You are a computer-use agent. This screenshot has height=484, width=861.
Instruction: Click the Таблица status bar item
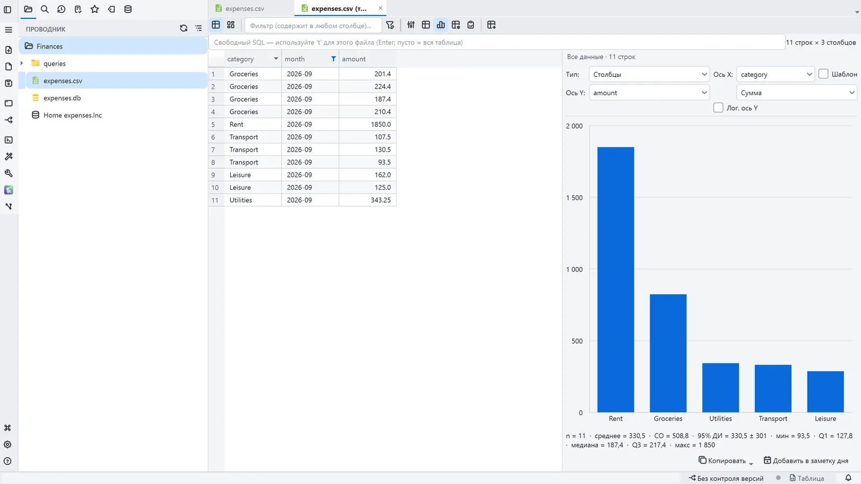coord(807,478)
